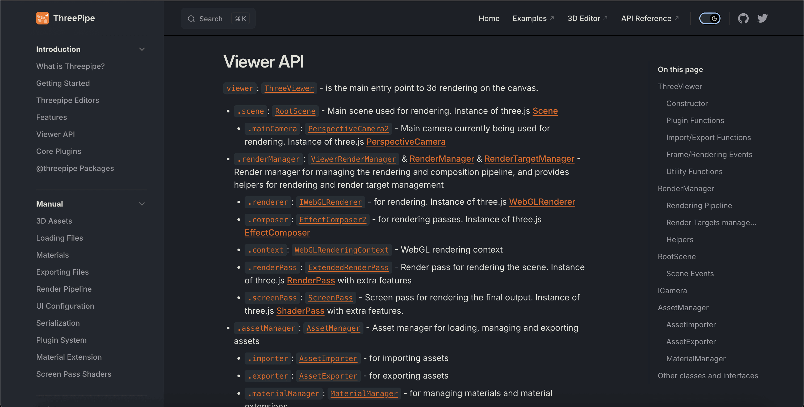Click the moon icon in theme switch
This screenshot has height=407, width=804.
714,18
